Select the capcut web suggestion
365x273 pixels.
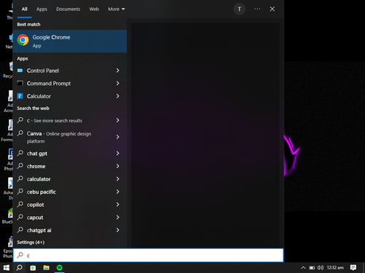[70, 218]
